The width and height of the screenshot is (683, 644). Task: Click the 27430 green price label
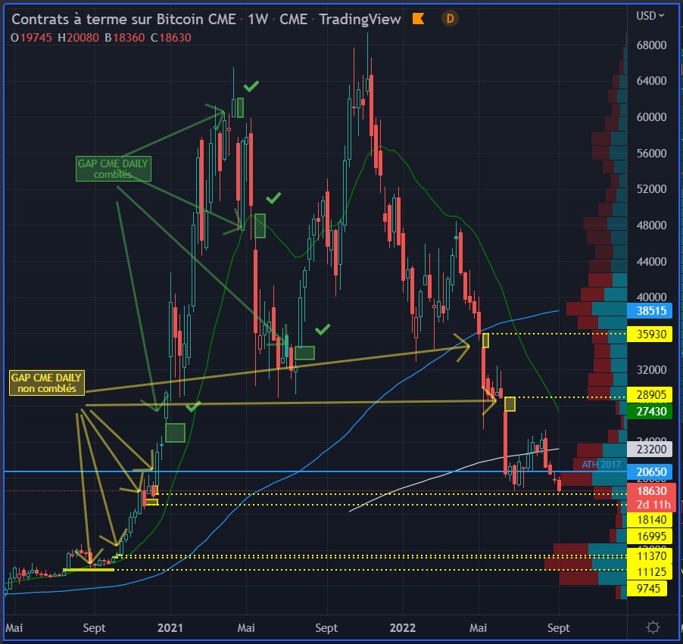[649, 411]
